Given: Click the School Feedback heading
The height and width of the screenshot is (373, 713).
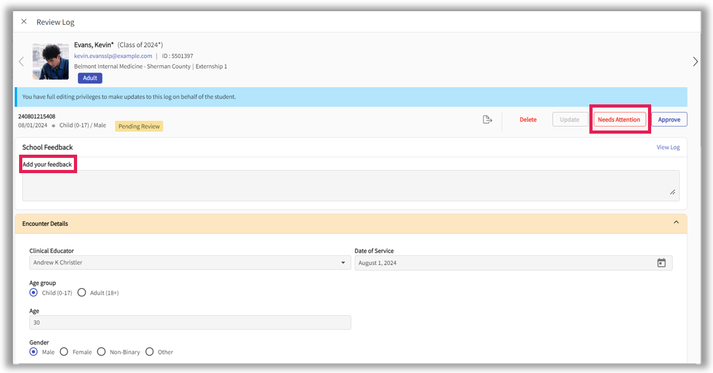Looking at the screenshot, I should tap(48, 147).
